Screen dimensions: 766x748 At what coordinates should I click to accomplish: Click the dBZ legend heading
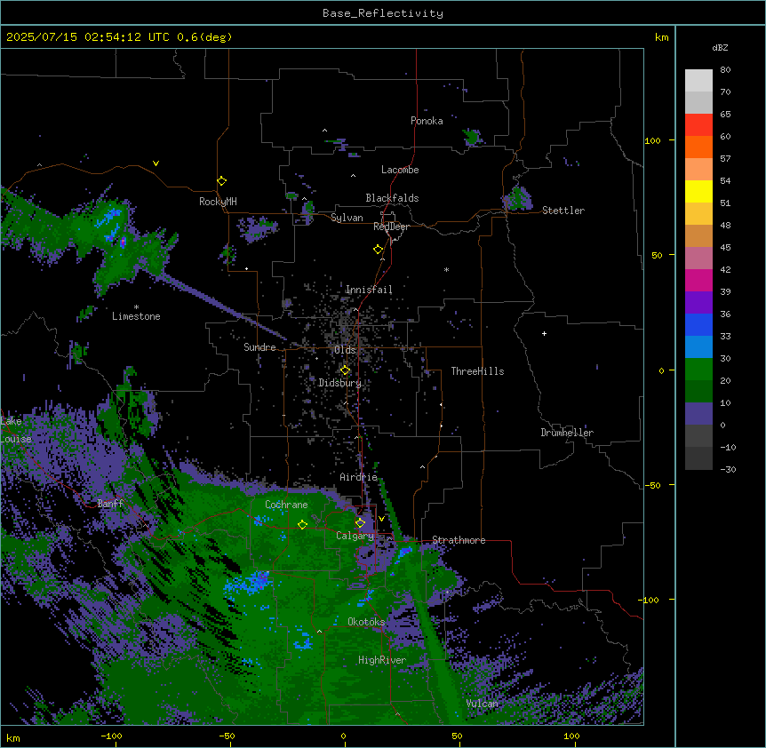(720, 47)
